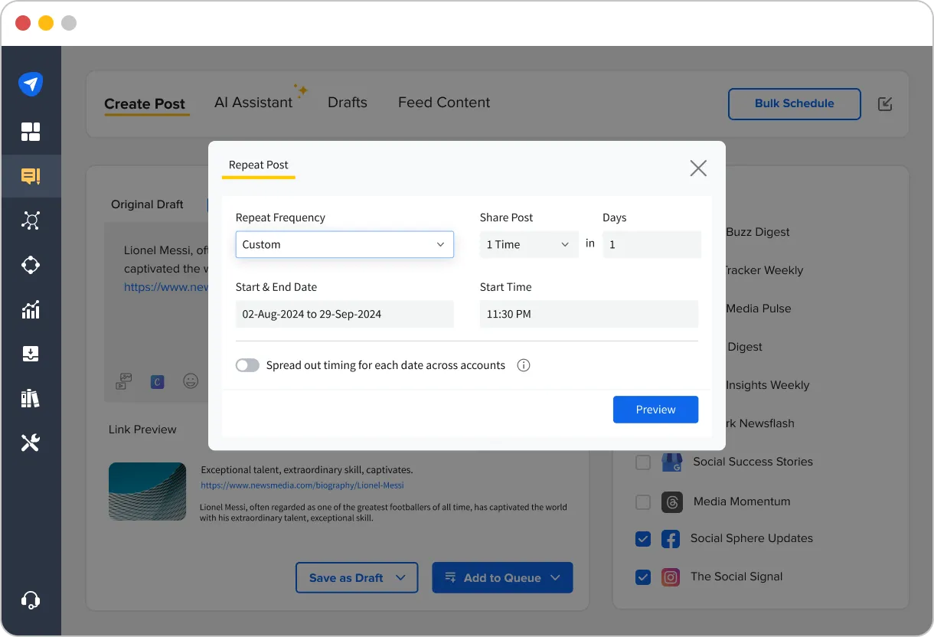Click the Start Time 11:30 PM field

[589, 314]
